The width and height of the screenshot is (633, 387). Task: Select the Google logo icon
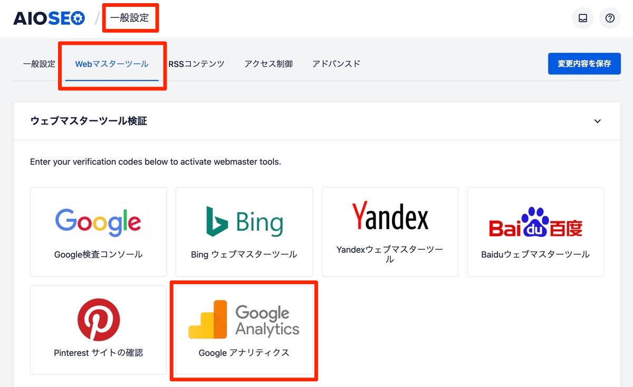[x=99, y=222]
